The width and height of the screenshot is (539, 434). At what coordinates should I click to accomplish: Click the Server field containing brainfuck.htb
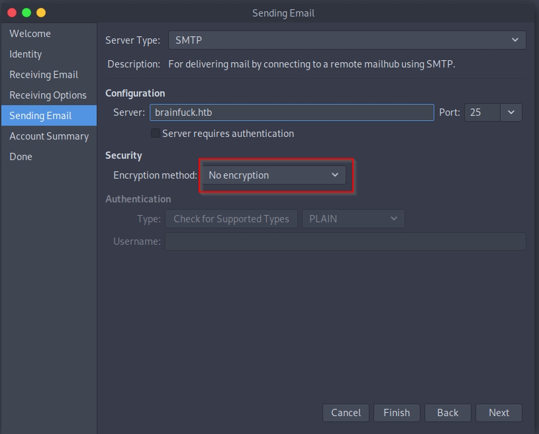[x=291, y=112]
